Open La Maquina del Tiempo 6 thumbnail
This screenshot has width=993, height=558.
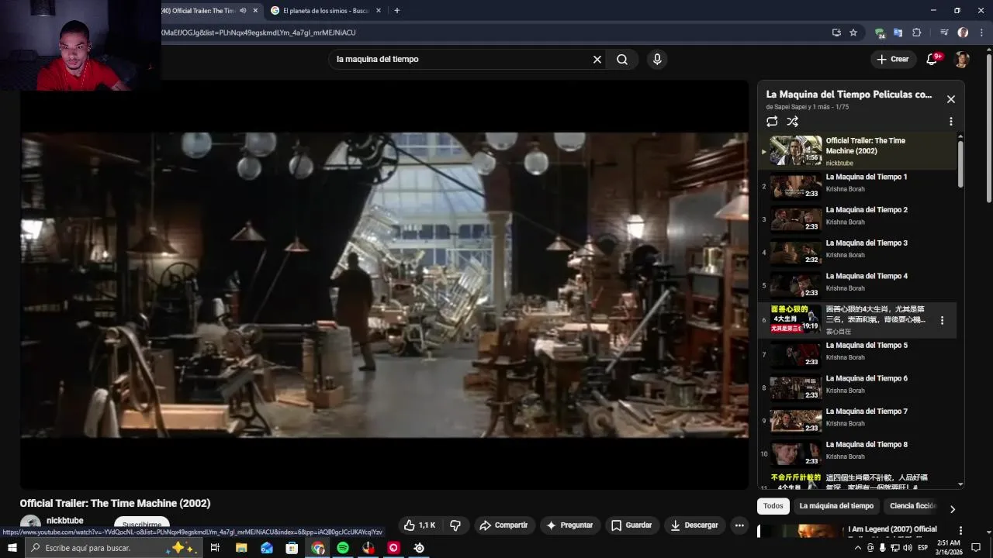click(x=795, y=387)
